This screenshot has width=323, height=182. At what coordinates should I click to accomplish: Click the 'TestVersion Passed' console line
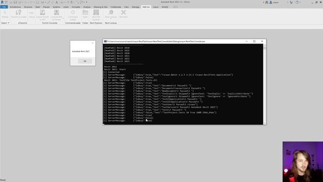[x=160, y=107]
